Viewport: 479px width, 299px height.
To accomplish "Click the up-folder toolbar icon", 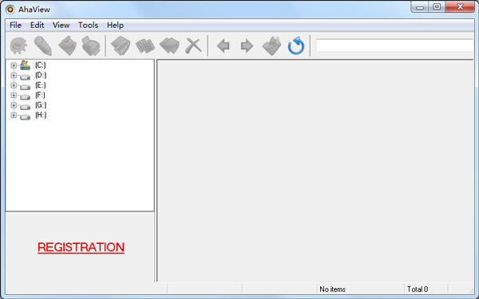I will pyautogui.click(x=271, y=46).
